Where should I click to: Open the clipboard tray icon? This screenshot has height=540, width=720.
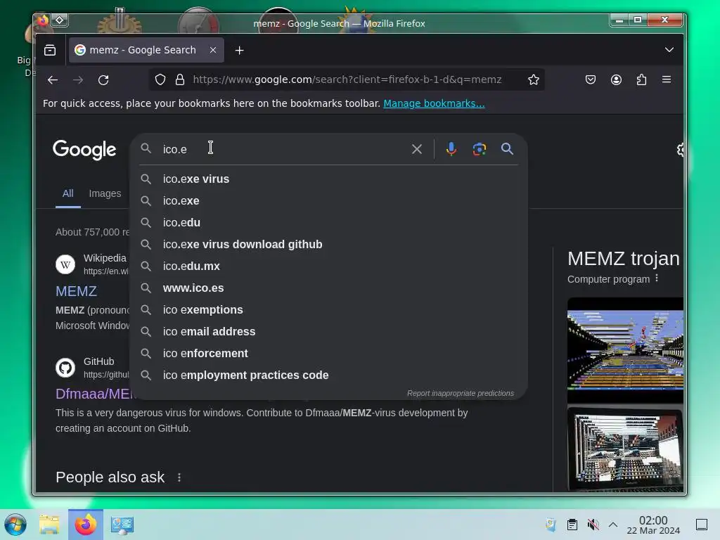(x=572, y=525)
